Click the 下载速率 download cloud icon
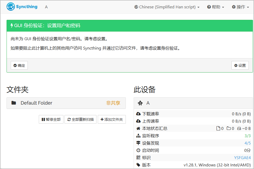 pos(138,114)
